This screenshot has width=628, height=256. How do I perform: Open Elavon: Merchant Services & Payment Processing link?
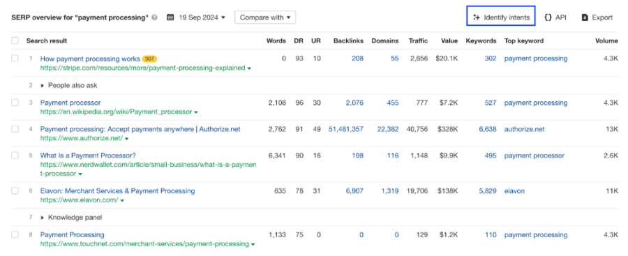point(117,190)
